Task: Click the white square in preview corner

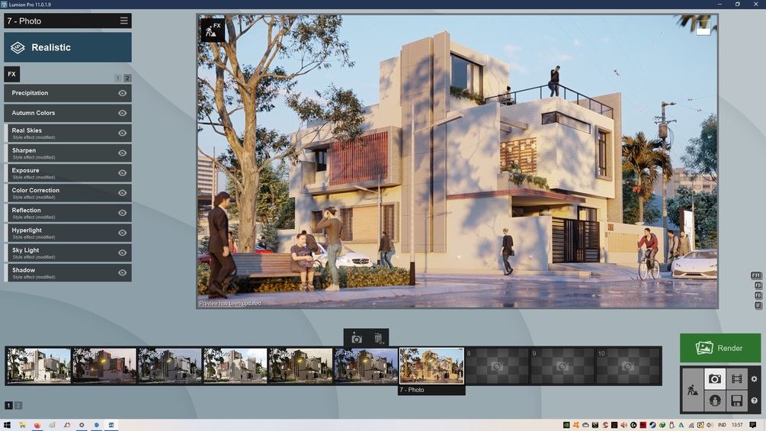Action: coord(703,27)
